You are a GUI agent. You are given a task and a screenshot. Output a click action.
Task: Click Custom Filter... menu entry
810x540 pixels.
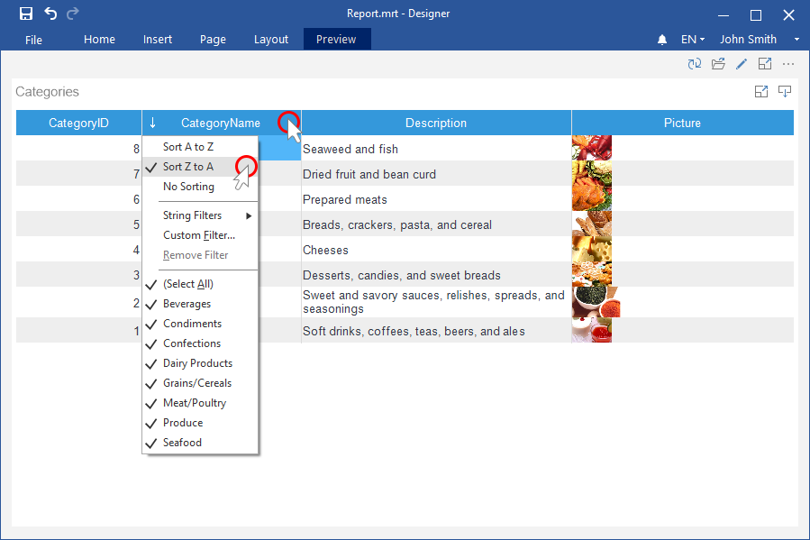pyautogui.click(x=198, y=235)
